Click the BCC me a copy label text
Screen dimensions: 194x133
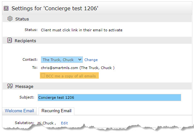coord(71,76)
